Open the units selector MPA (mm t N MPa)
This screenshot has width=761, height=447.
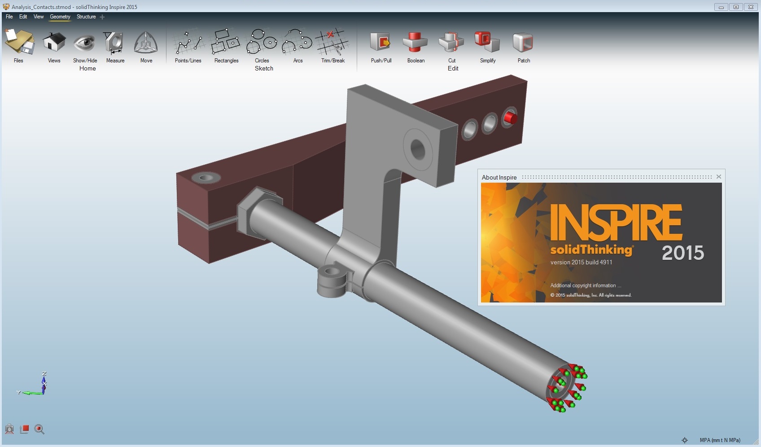click(x=720, y=440)
